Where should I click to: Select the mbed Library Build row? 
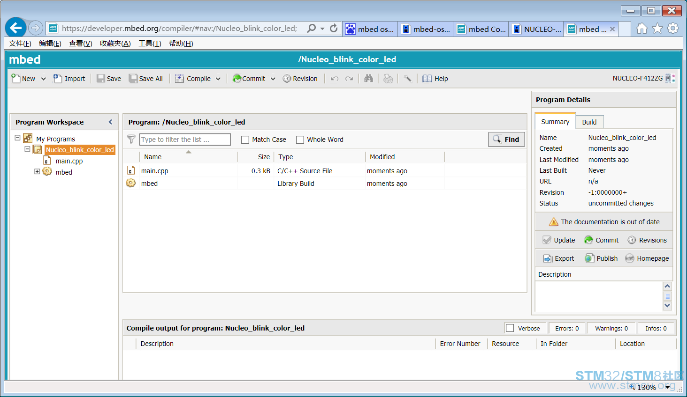(x=325, y=184)
